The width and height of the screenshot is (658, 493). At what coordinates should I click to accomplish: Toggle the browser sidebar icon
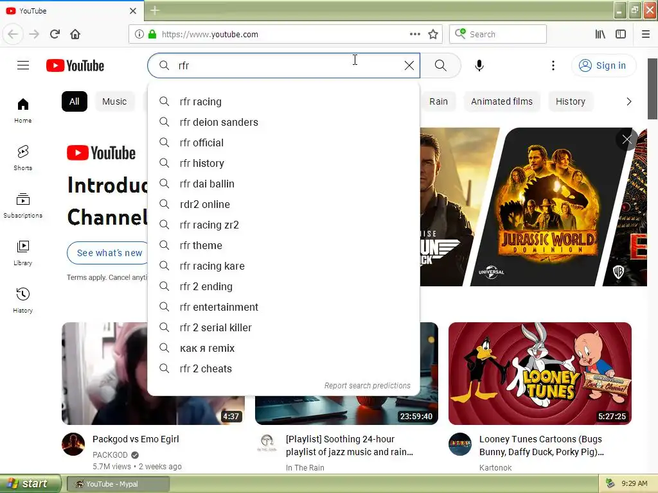[621, 35]
